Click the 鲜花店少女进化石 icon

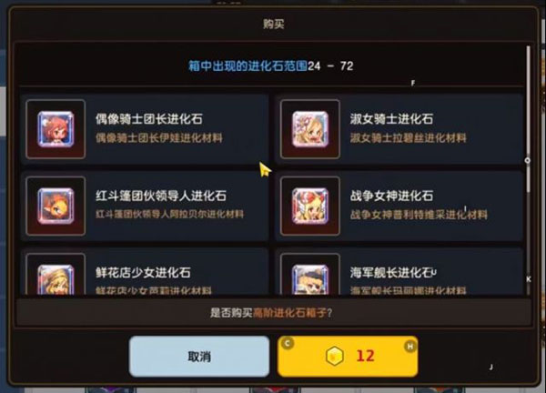click(56, 279)
